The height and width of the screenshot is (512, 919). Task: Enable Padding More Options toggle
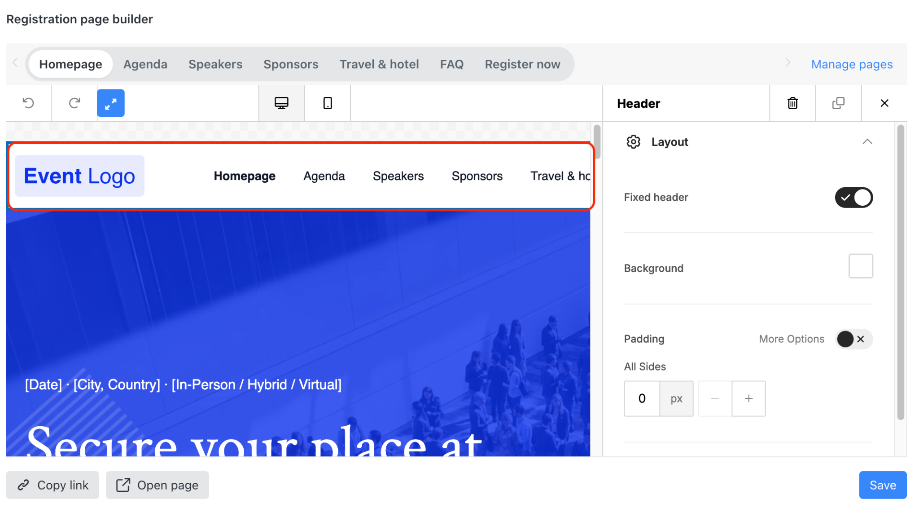click(853, 339)
